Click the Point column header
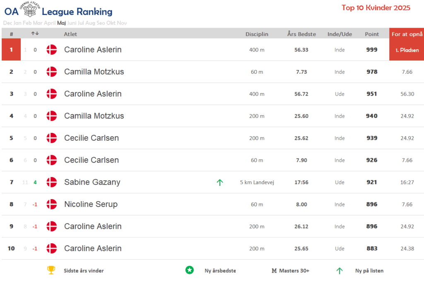The width and height of the screenshot is (424, 281). click(372, 34)
